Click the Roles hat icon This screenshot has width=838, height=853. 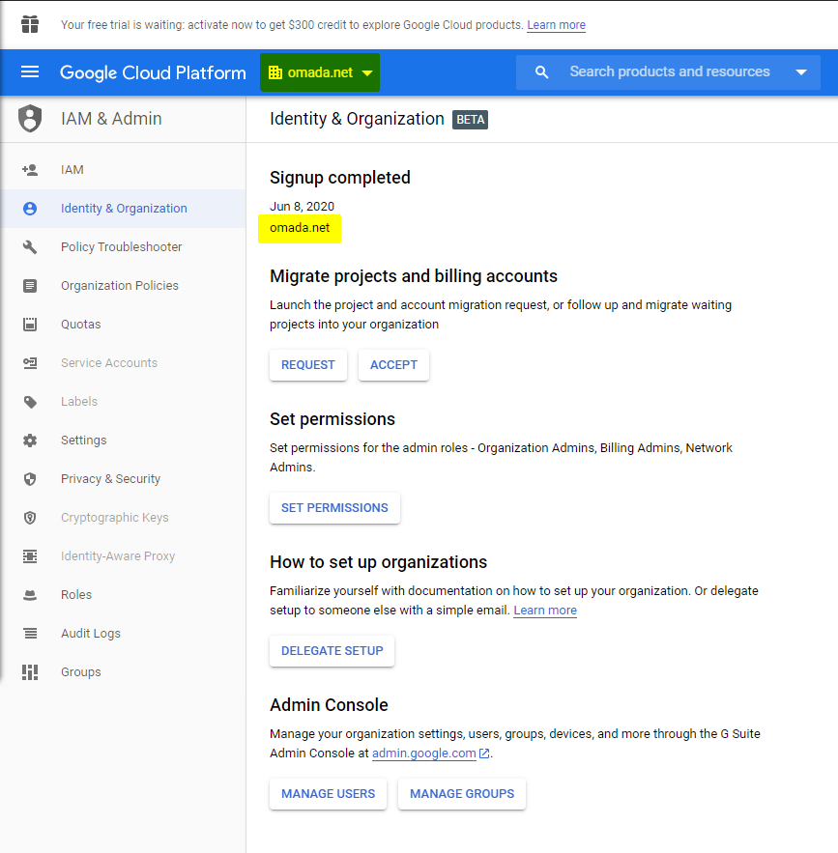[30, 595]
